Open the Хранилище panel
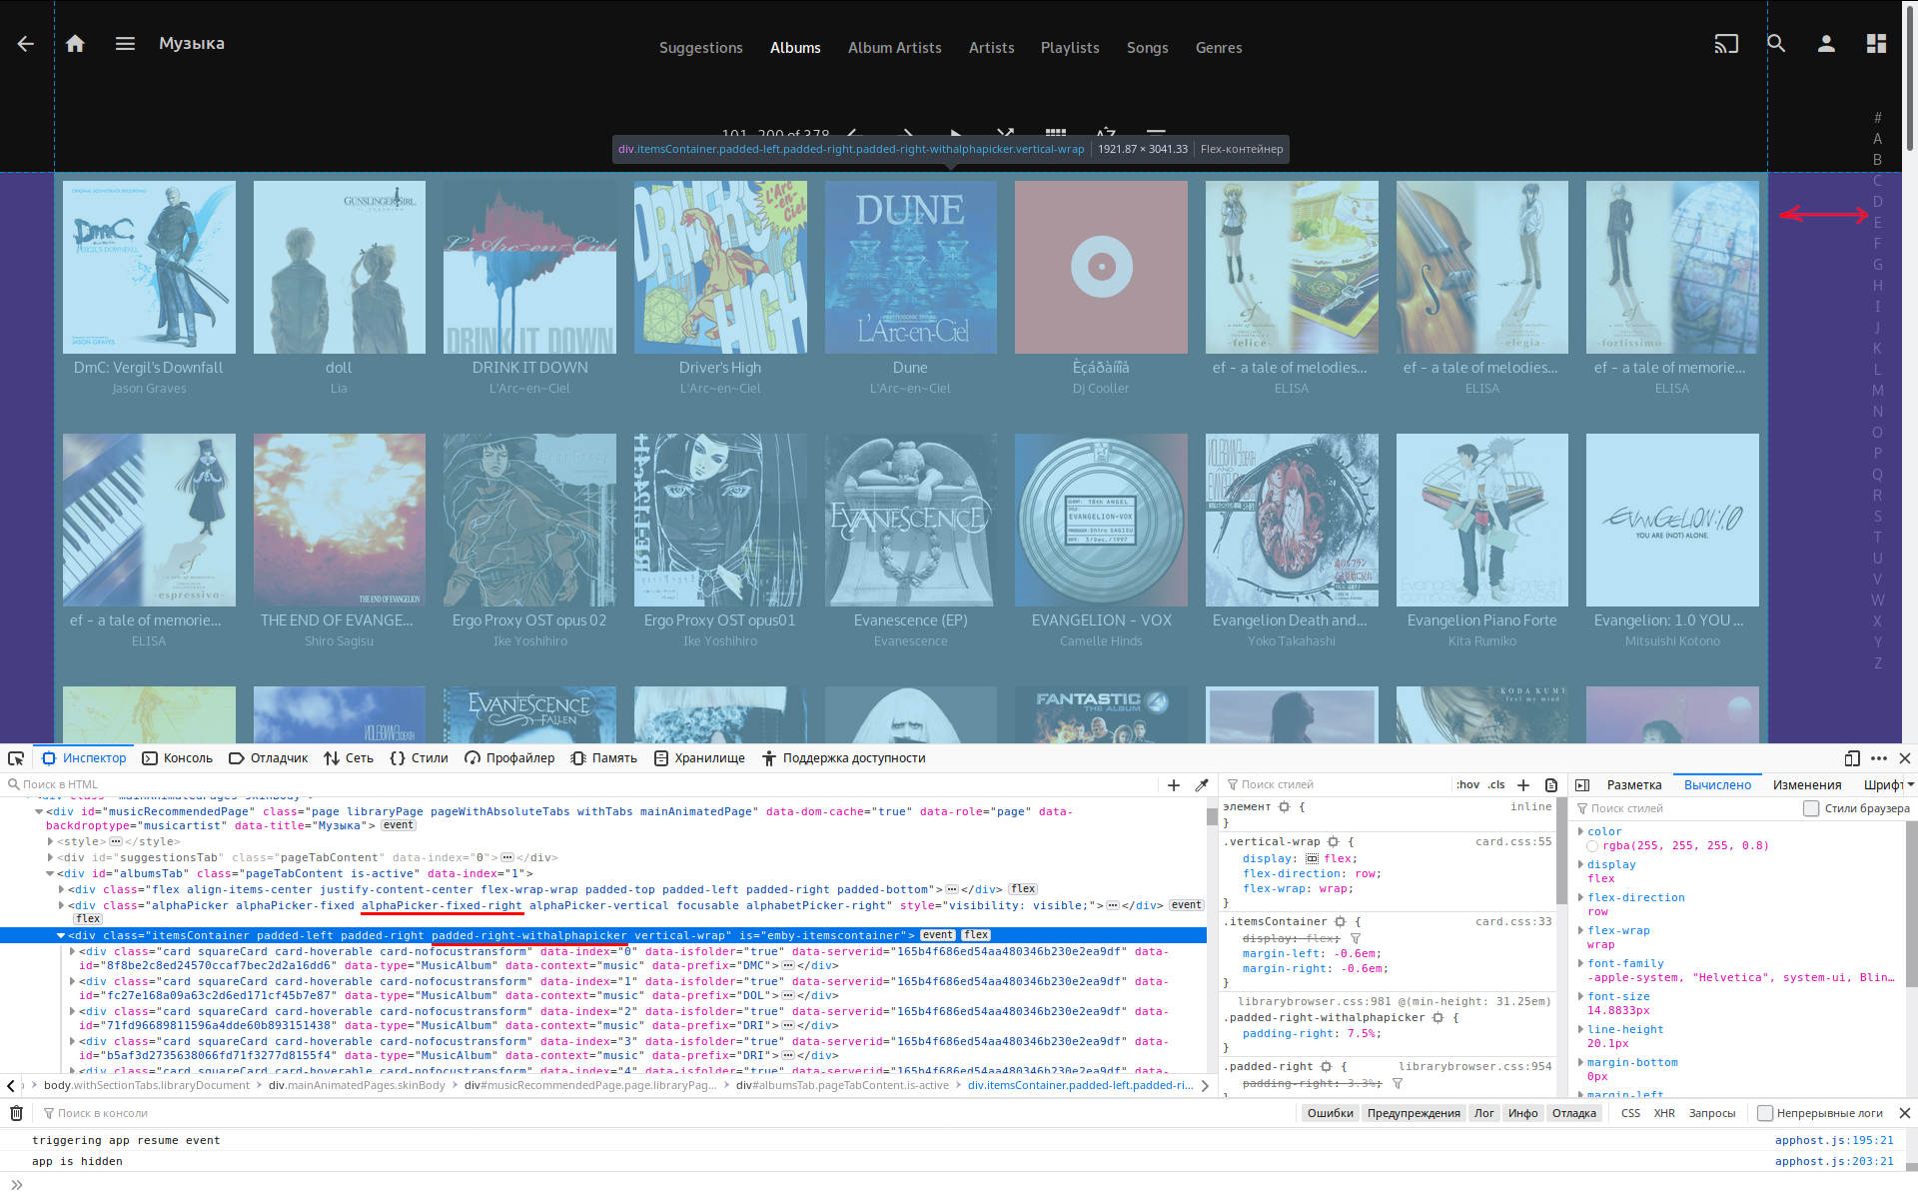Image resolution: width=1918 pixels, height=1199 pixels. click(710, 757)
